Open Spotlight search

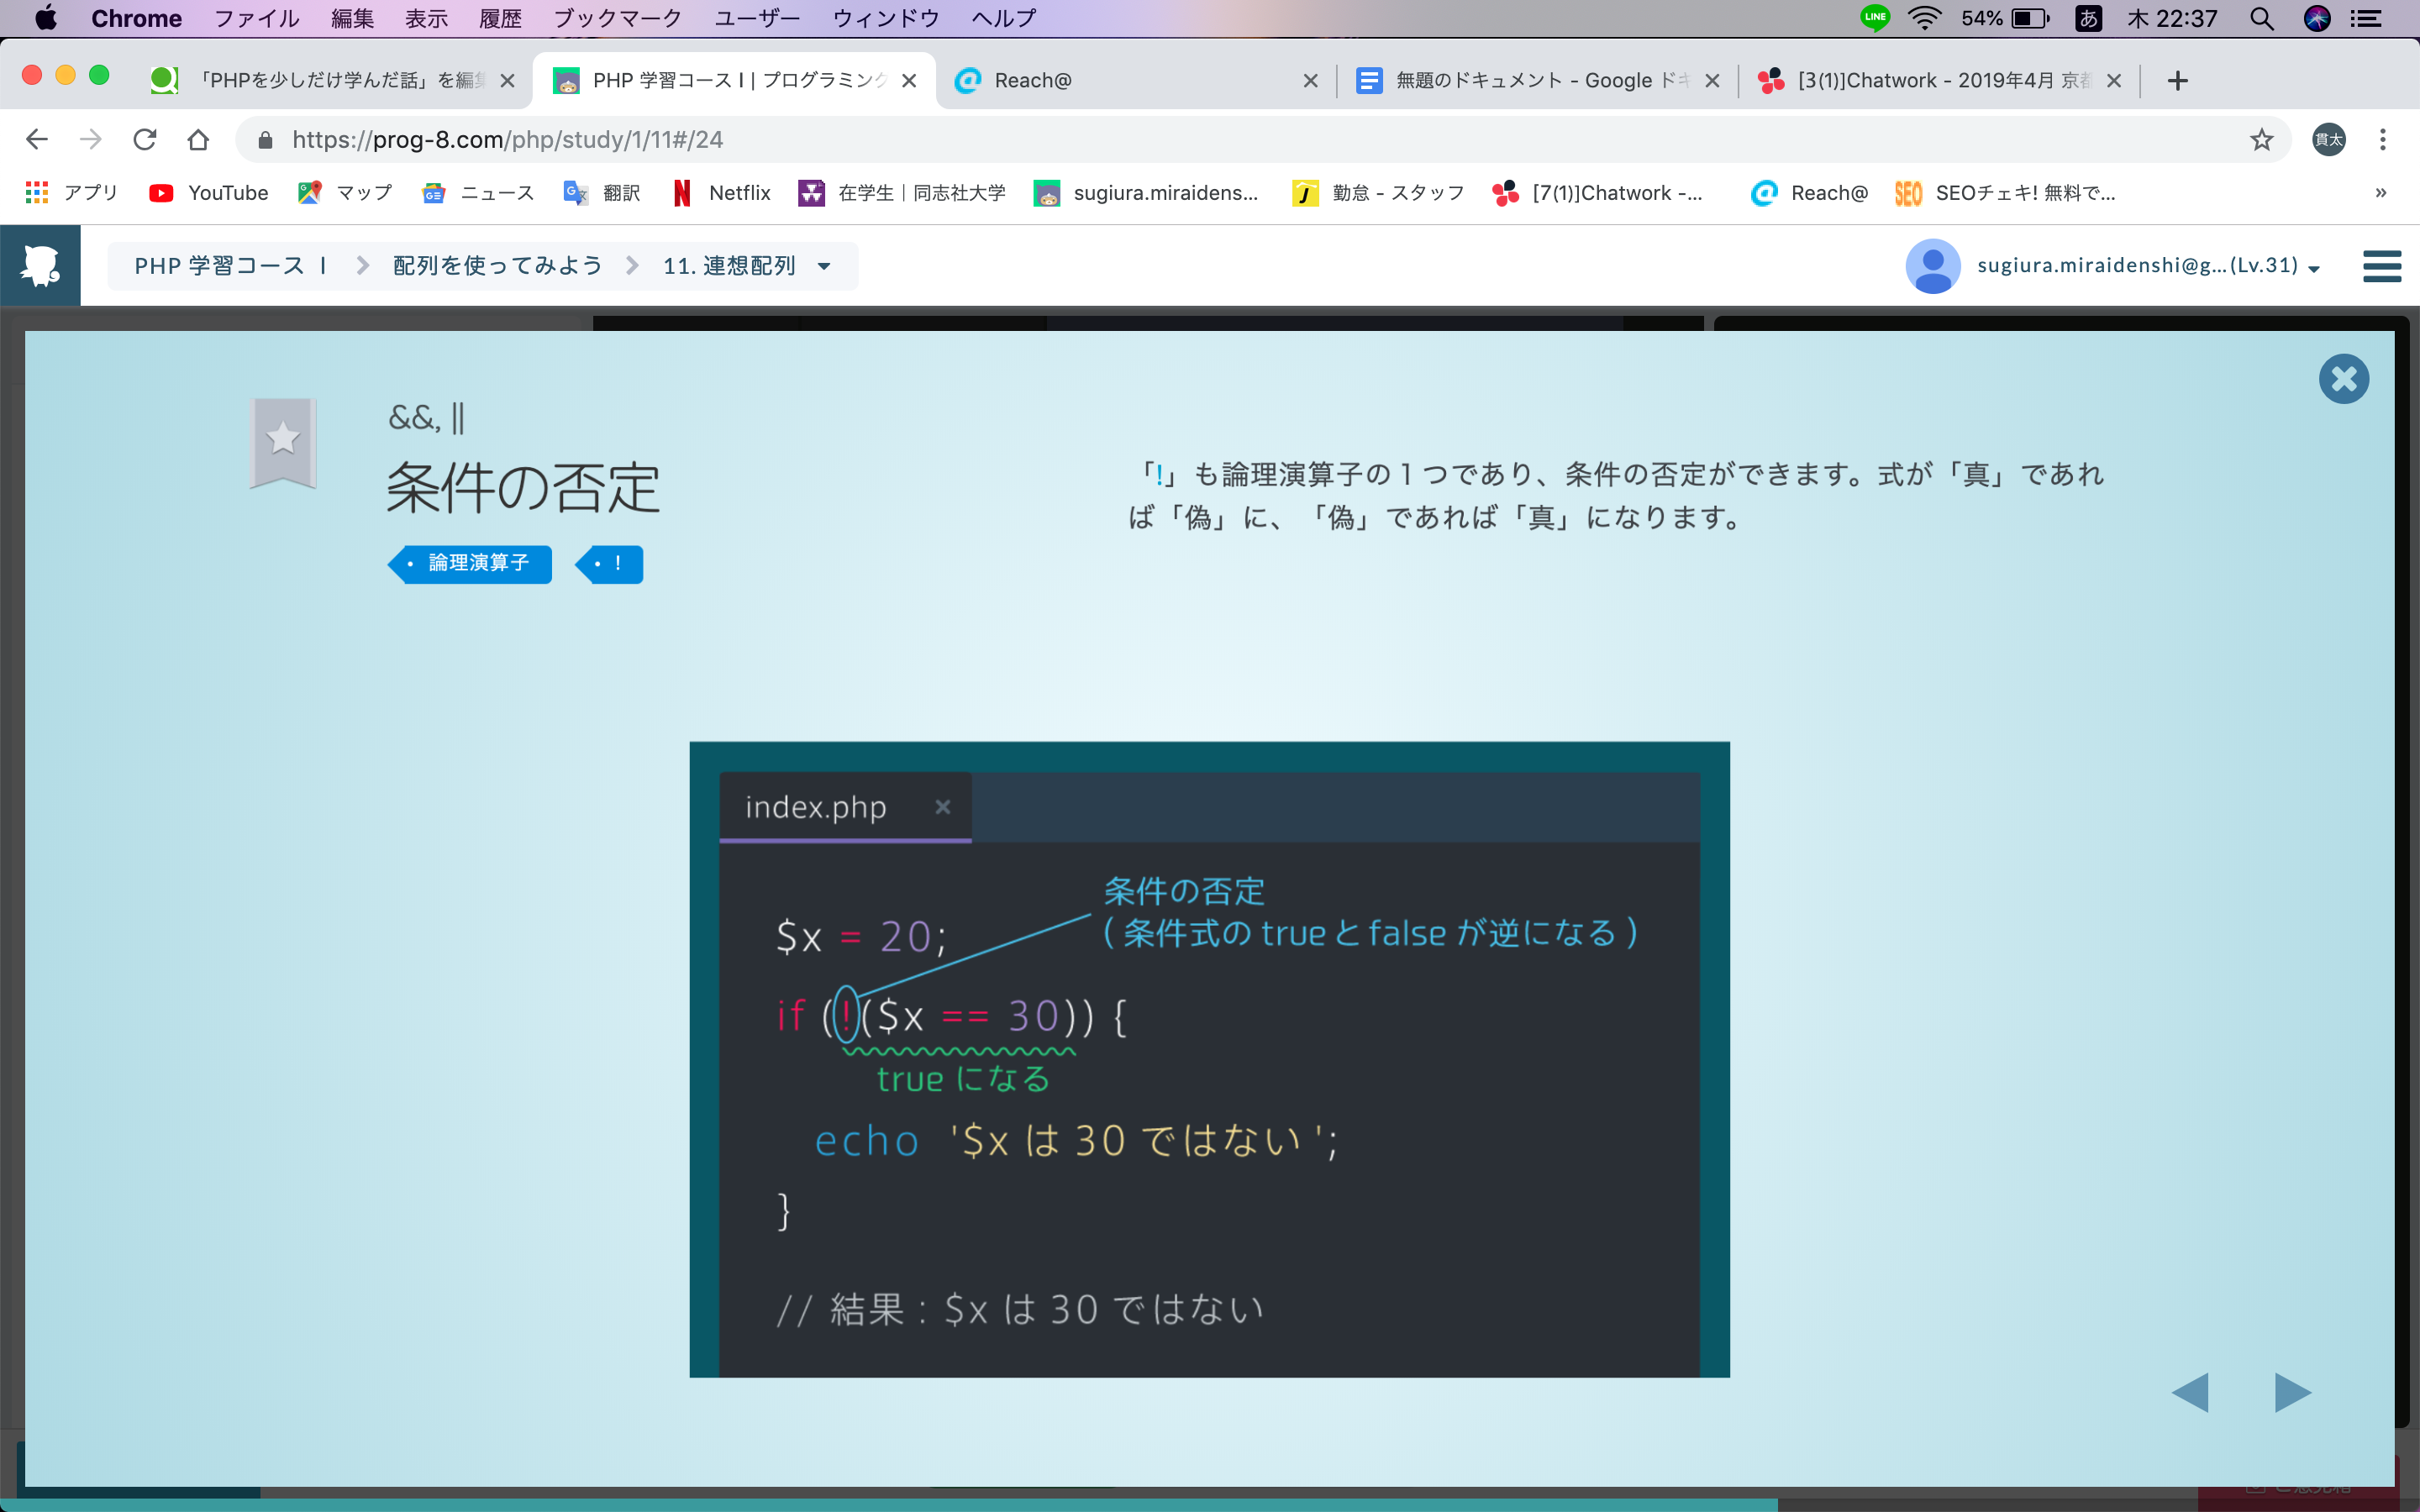pos(2262,18)
